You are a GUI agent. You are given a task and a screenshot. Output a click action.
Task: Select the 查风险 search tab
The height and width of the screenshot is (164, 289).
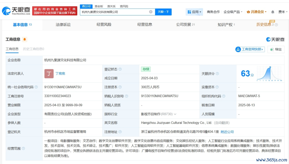click(124, 6)
